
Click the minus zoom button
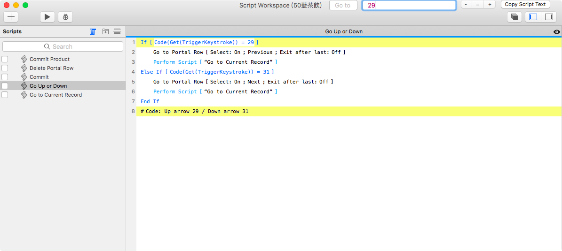click(466, 5)
